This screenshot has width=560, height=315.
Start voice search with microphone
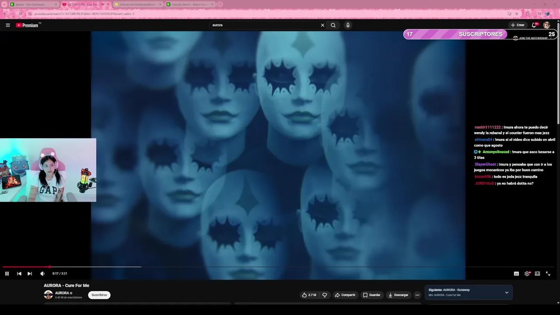[x=348, y=25]
